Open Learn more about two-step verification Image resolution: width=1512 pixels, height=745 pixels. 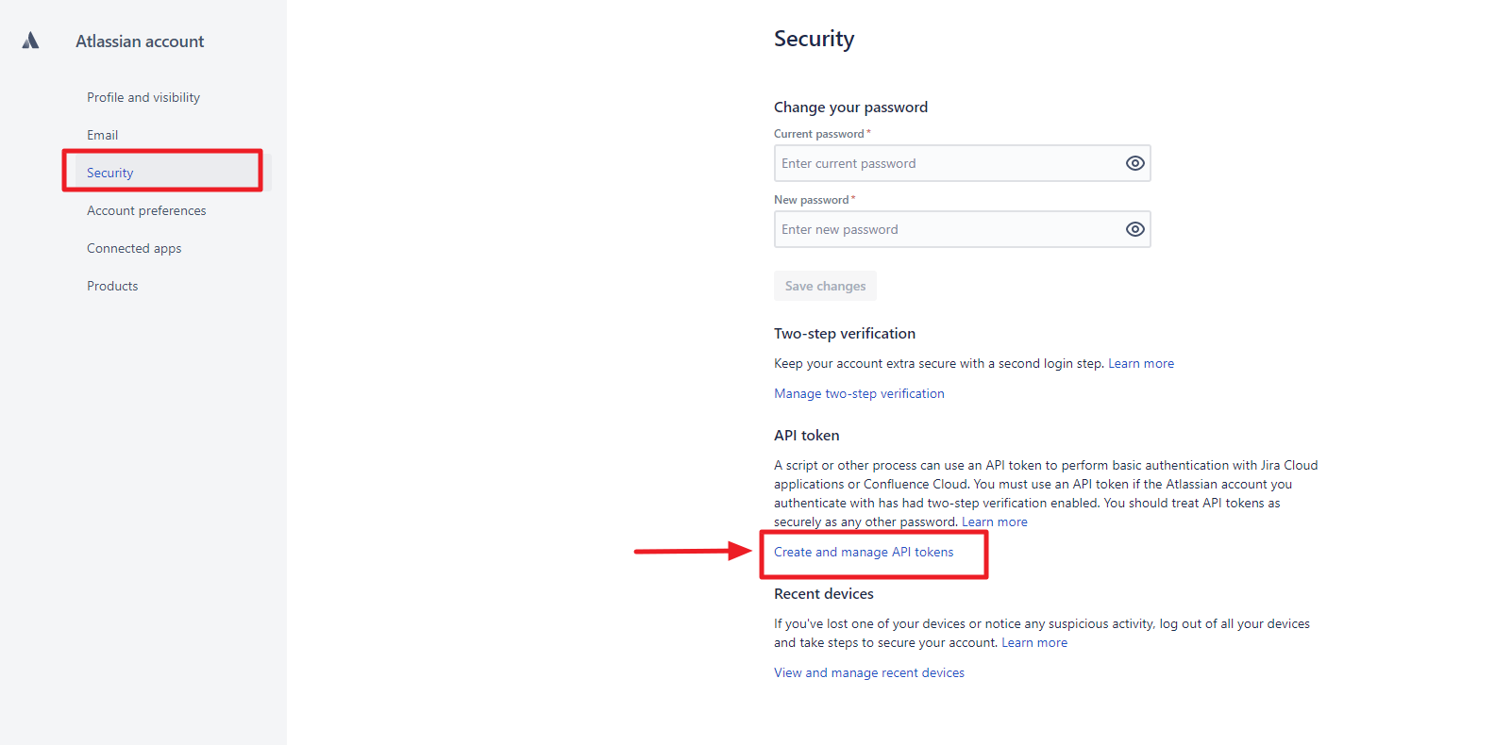tap(1140, 363)
